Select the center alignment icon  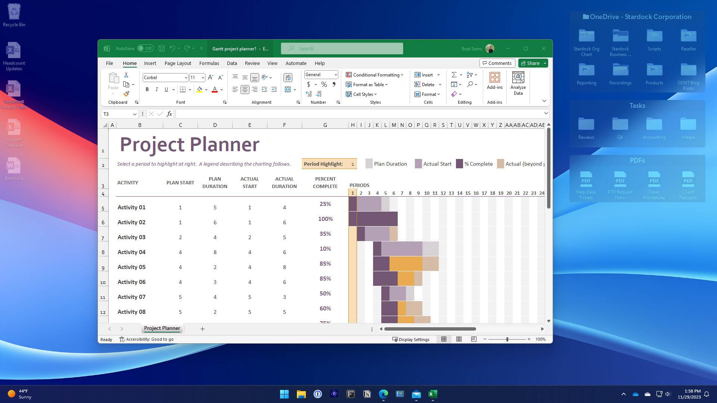245,89
